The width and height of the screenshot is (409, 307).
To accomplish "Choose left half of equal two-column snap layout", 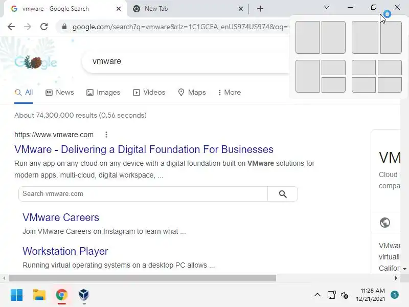I will 308,37.
